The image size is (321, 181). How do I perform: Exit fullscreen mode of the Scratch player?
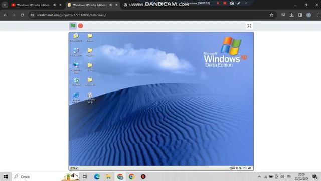[249, 26]
